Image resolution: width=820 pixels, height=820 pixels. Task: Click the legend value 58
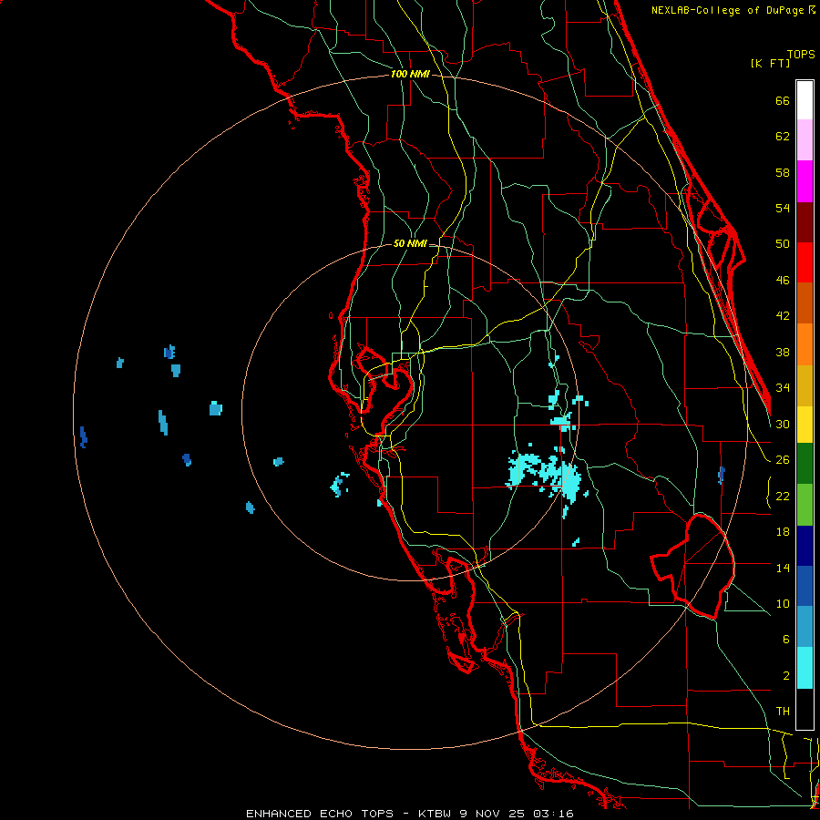(783, 172)
